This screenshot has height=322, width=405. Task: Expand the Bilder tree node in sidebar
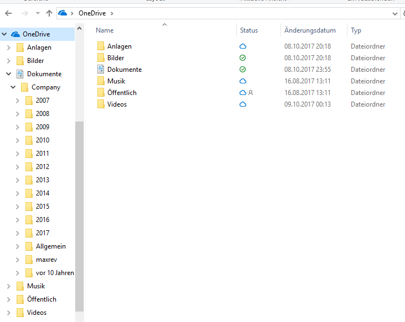[x=8, y=61]
